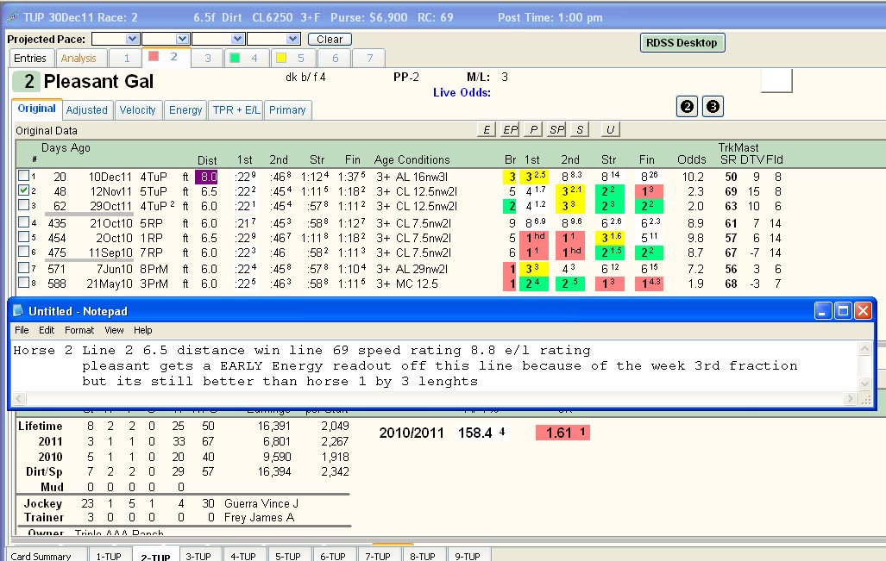Tick the checkbox for line 4 (21Oct10)
Screen dimensions: 886x561
point(24,221)
